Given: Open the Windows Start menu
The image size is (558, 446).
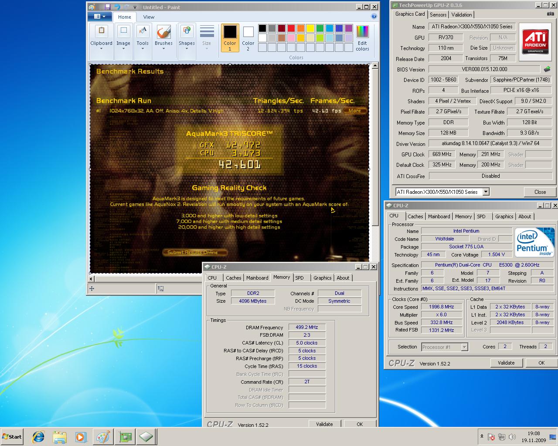Looking at the screenshot, I should tap(12, 437).
